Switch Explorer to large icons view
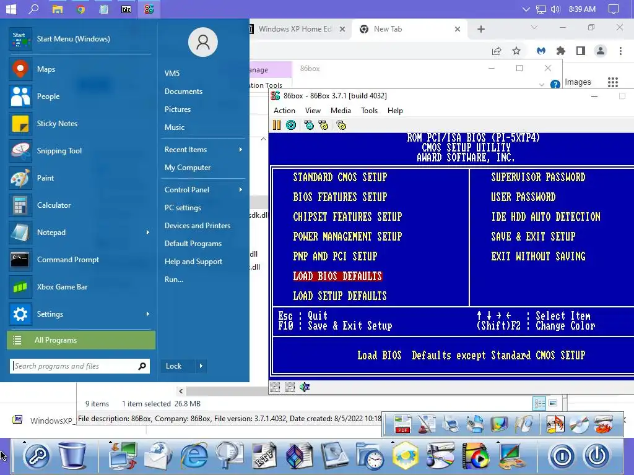The width and height of the screenshot is (634, 475). (x=553, y=403)
